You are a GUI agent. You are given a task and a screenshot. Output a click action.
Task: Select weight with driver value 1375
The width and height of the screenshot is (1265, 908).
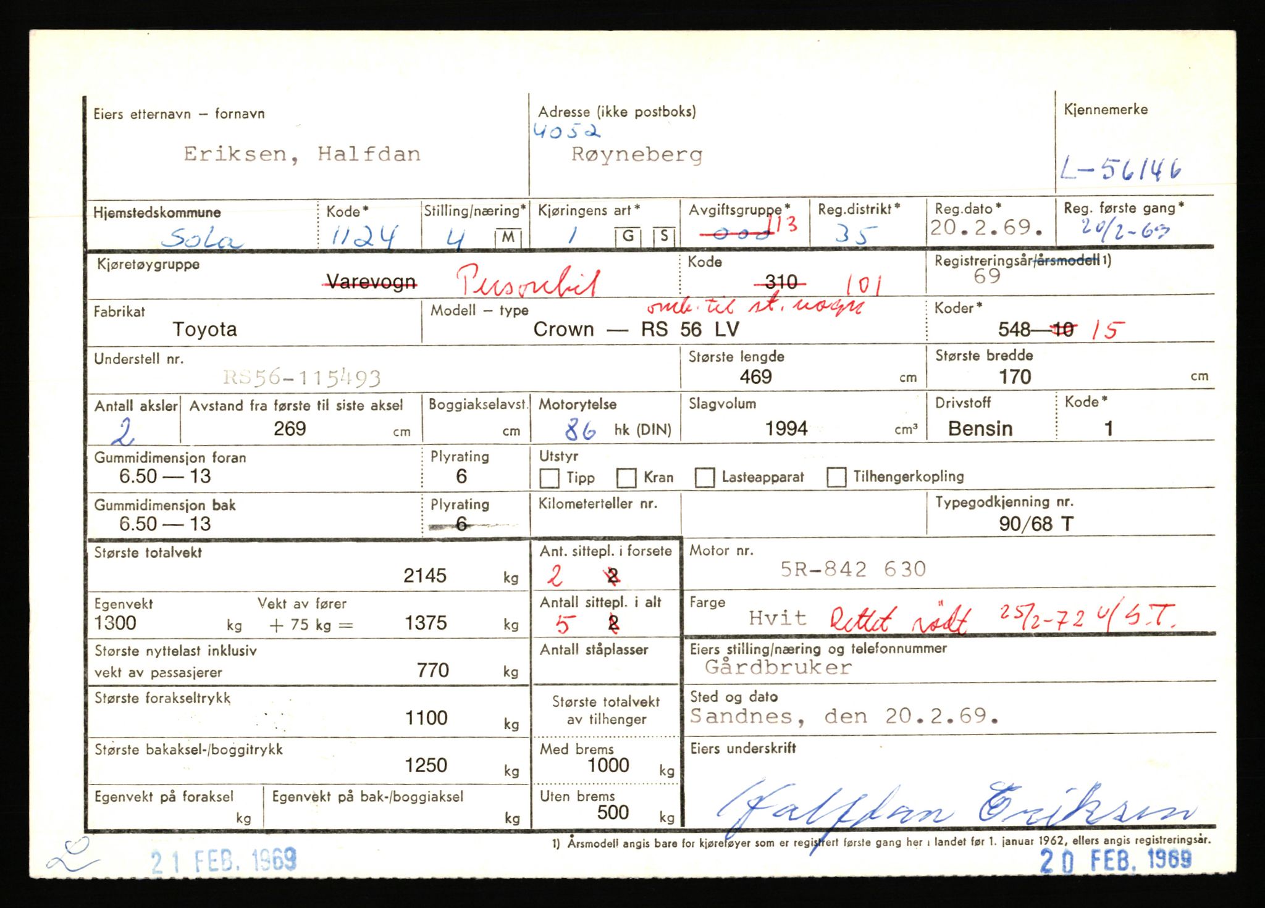[426, 622]
